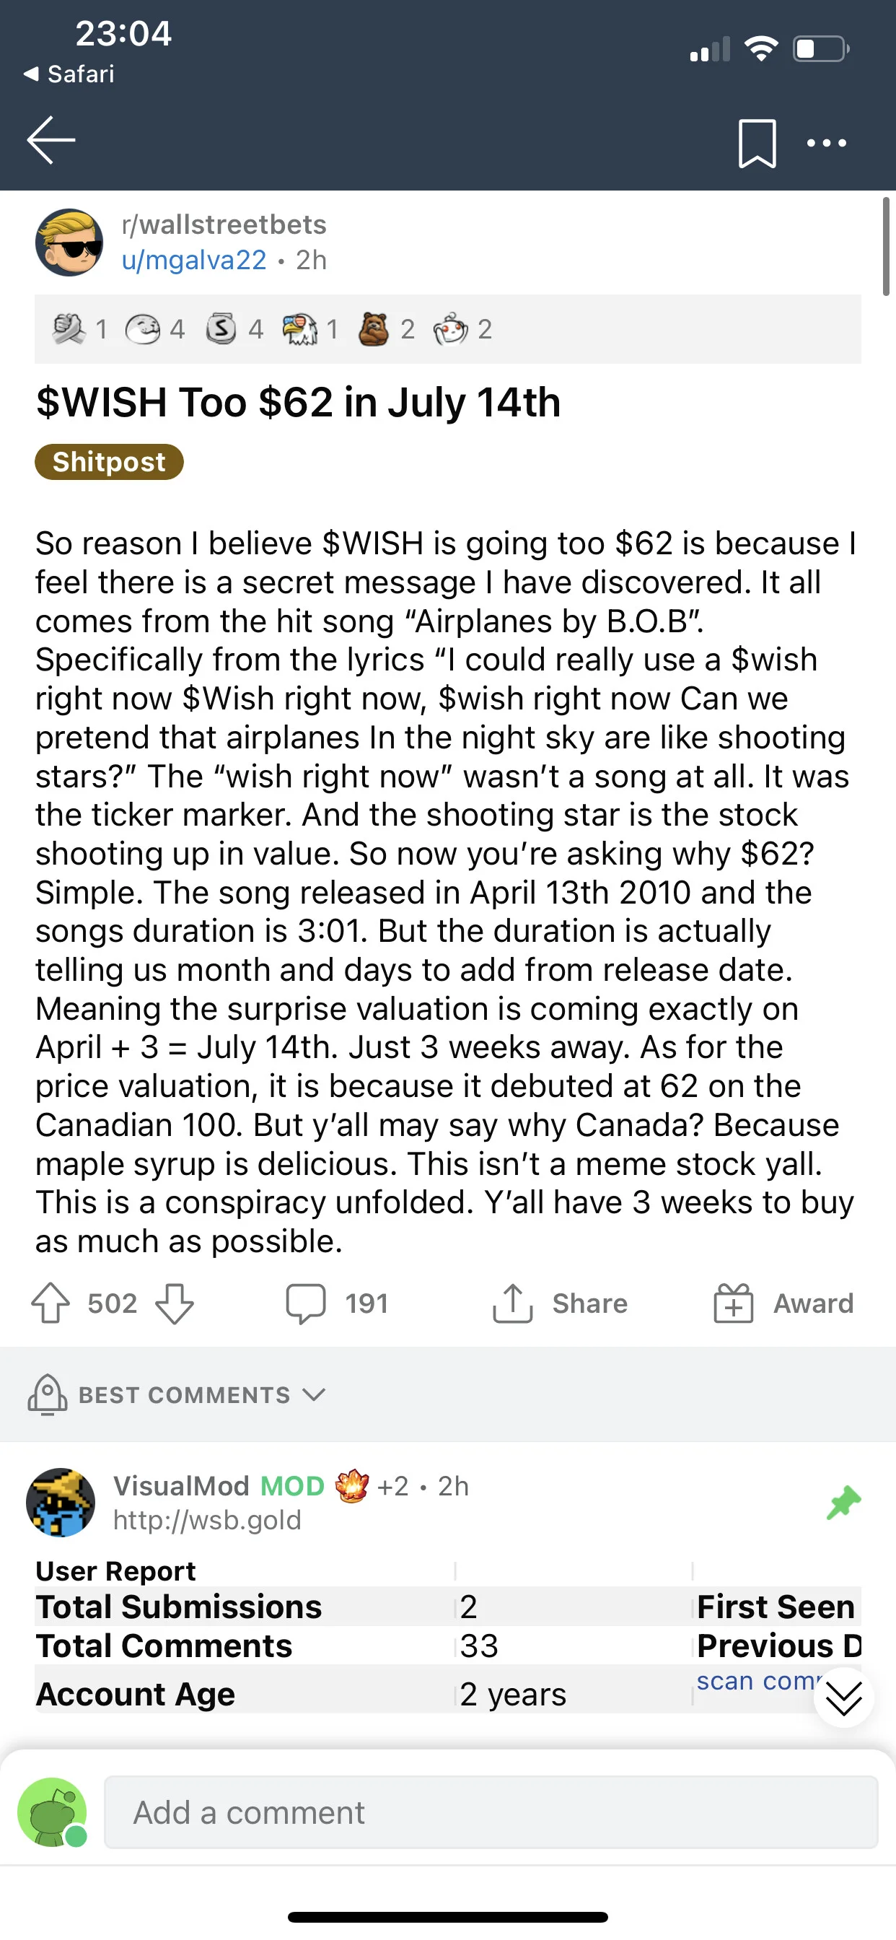Tap the wallstreetbets community avatar
This screenshot has height=1940, width=896.
(x=69, y=242)
